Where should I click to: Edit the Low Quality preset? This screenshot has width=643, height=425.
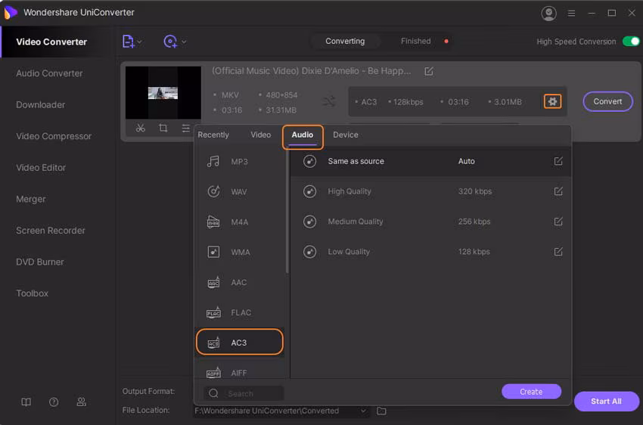pos(558,252)
